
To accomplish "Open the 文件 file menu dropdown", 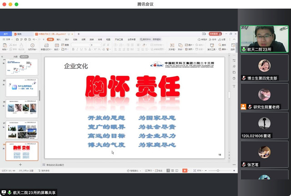I will pyautogui.click(x=8, y=40).
